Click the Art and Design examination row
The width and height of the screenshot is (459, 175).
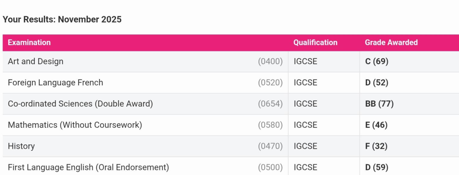point(36,62)
